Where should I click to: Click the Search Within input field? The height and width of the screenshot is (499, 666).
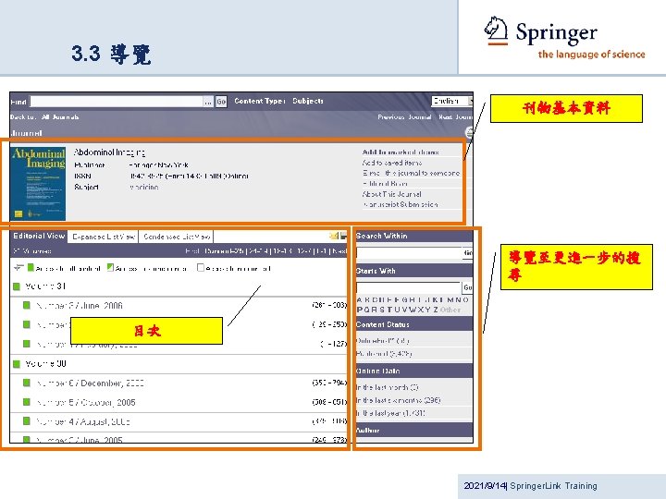tap(409, 253)
